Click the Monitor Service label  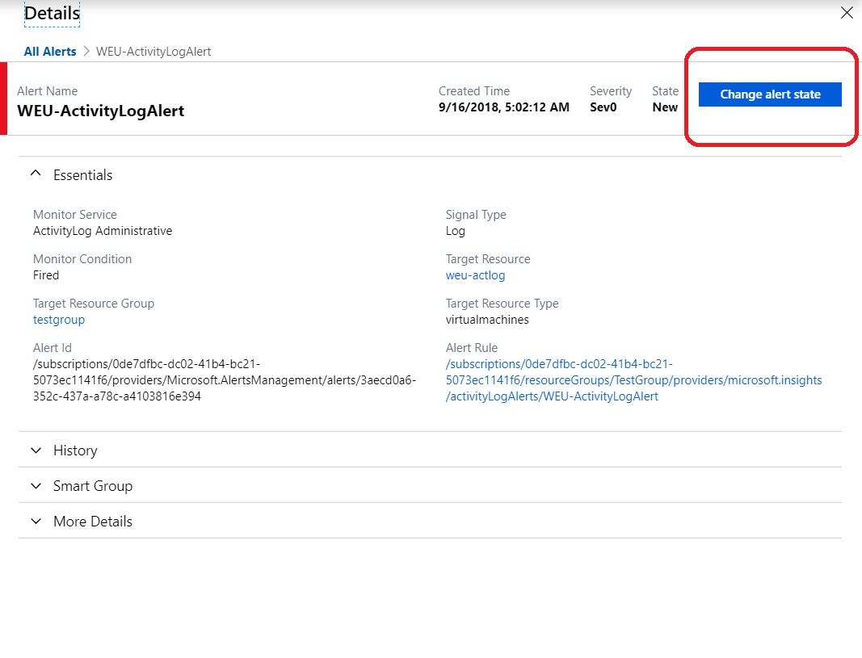tap(75, 215)
